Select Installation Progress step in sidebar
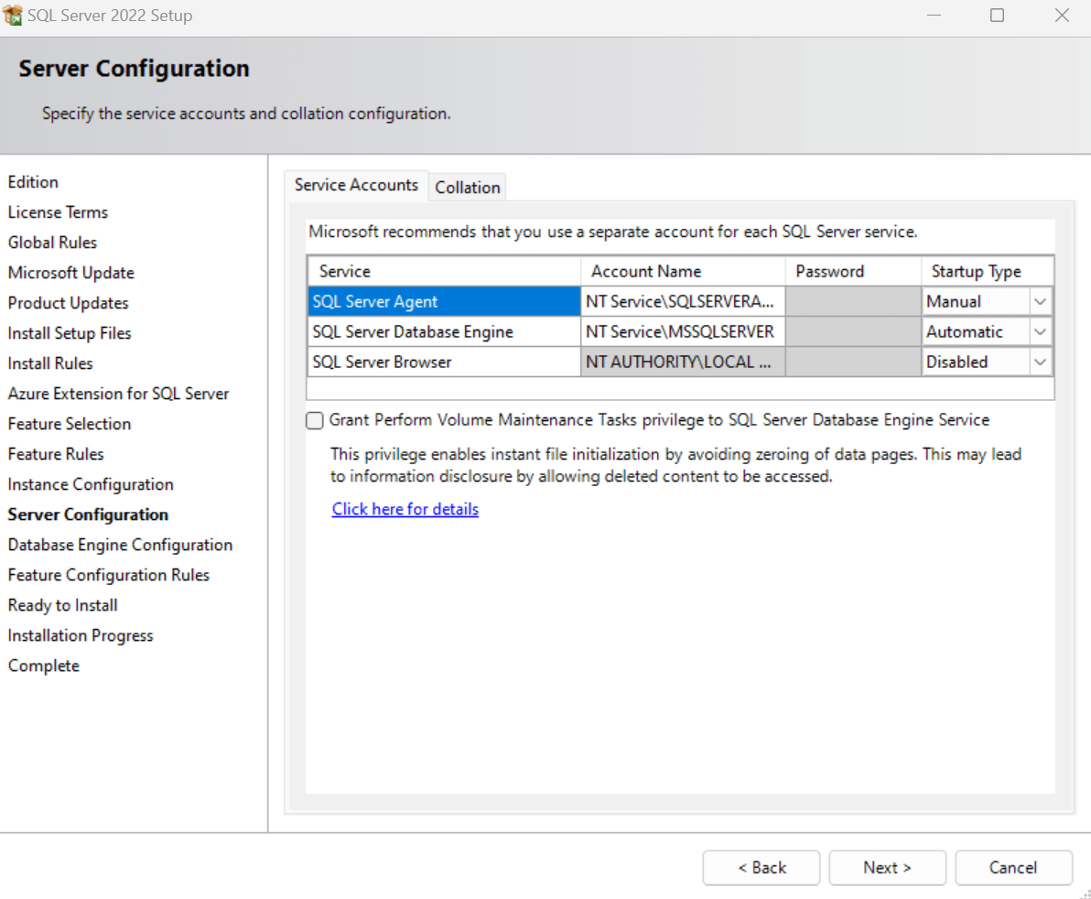Screen dimensions: 1091x899 click(x=81, y=636)
